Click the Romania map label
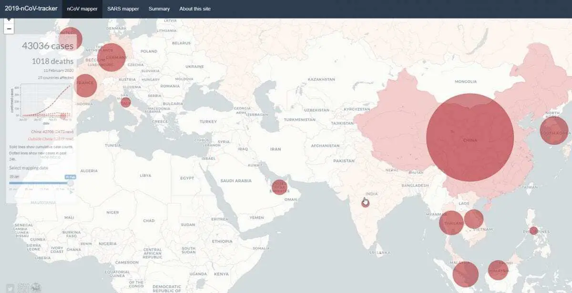This screenshot has width=572, height=293. 170,86
